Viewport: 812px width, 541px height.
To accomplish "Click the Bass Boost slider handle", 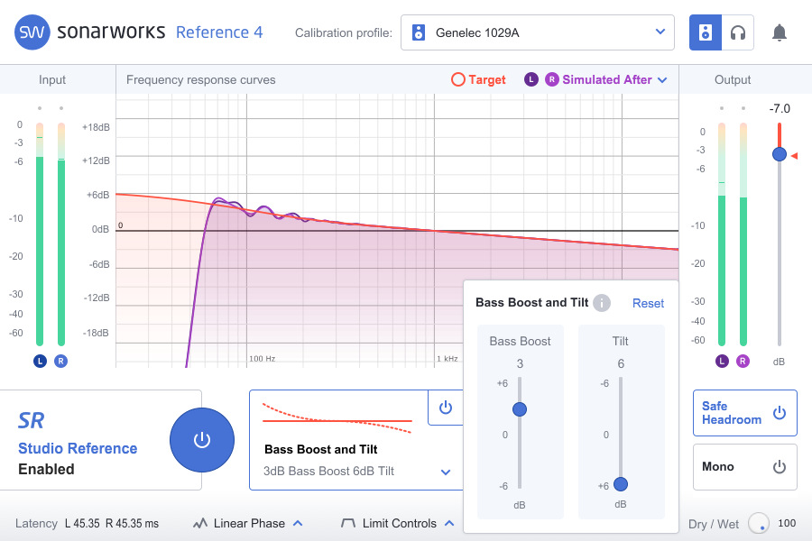I will pos(520,409).
